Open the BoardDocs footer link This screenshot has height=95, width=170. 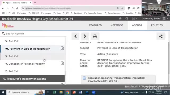coord(131,86)
